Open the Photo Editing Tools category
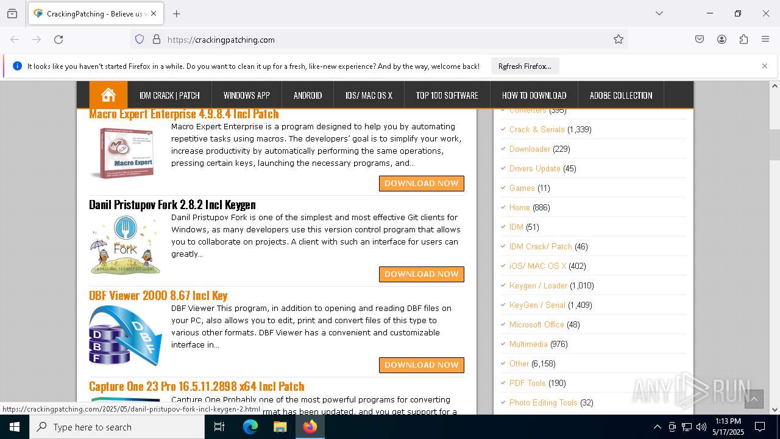Viewport: 780px width, 439px height. coord(543,402)
